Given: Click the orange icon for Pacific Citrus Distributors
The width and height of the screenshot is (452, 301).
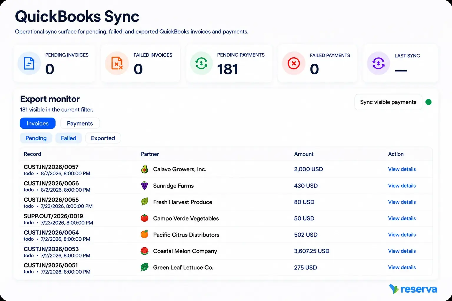Looking at the screenshot, I should pos(144,235).
